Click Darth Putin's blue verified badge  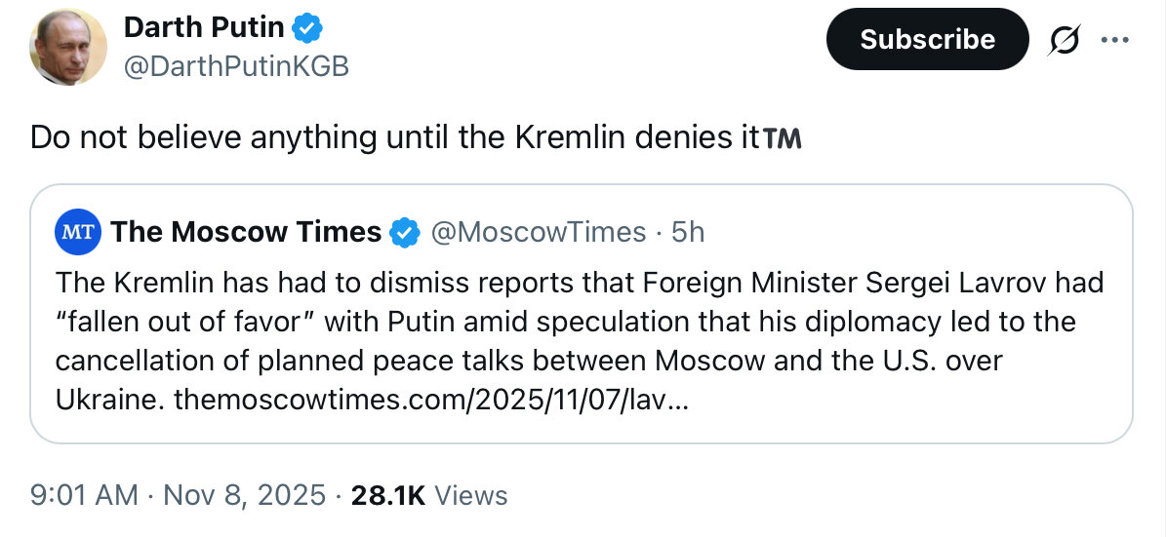(308, 29)
